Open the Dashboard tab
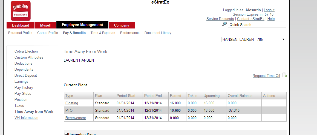Image resolution: width=317 pixels, height=135 pixels. coord(21,25)
